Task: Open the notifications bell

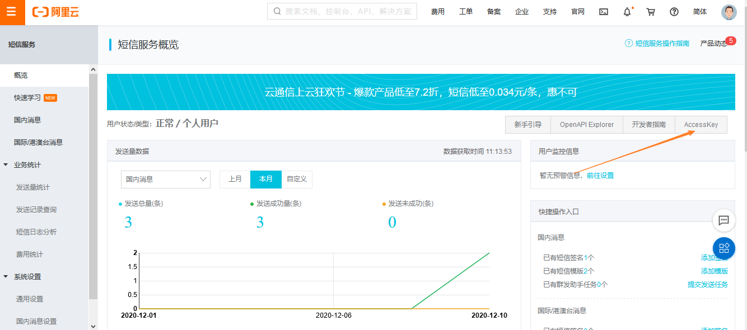Action: [x=627, y=12]
